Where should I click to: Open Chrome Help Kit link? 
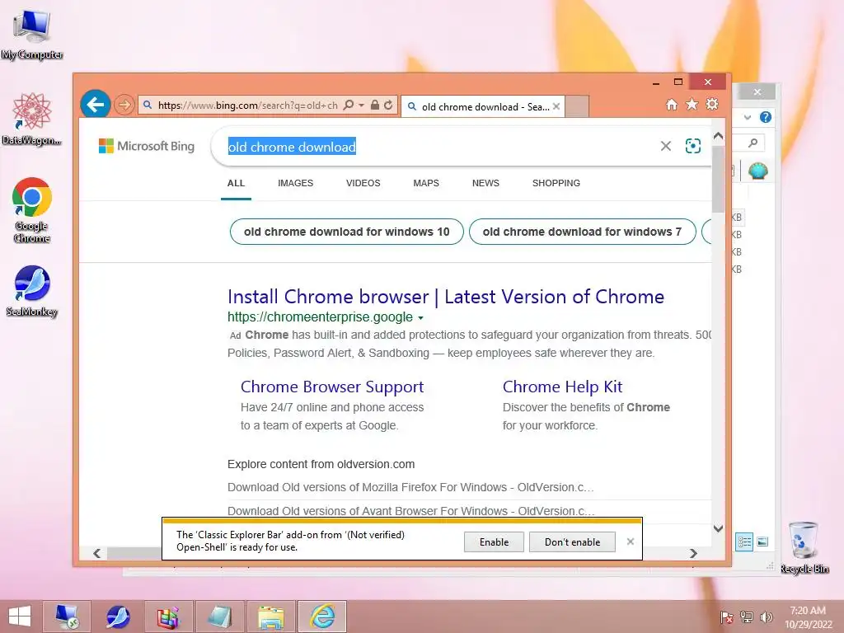point(562,387)
